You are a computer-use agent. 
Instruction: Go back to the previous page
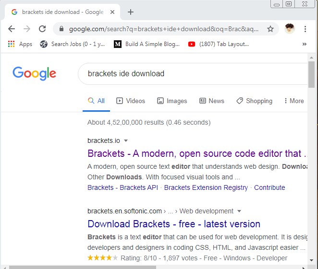click(x=12, y=29)
